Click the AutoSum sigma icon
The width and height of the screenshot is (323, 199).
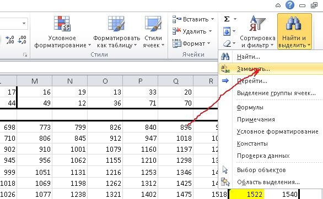[x=227, y=19]
